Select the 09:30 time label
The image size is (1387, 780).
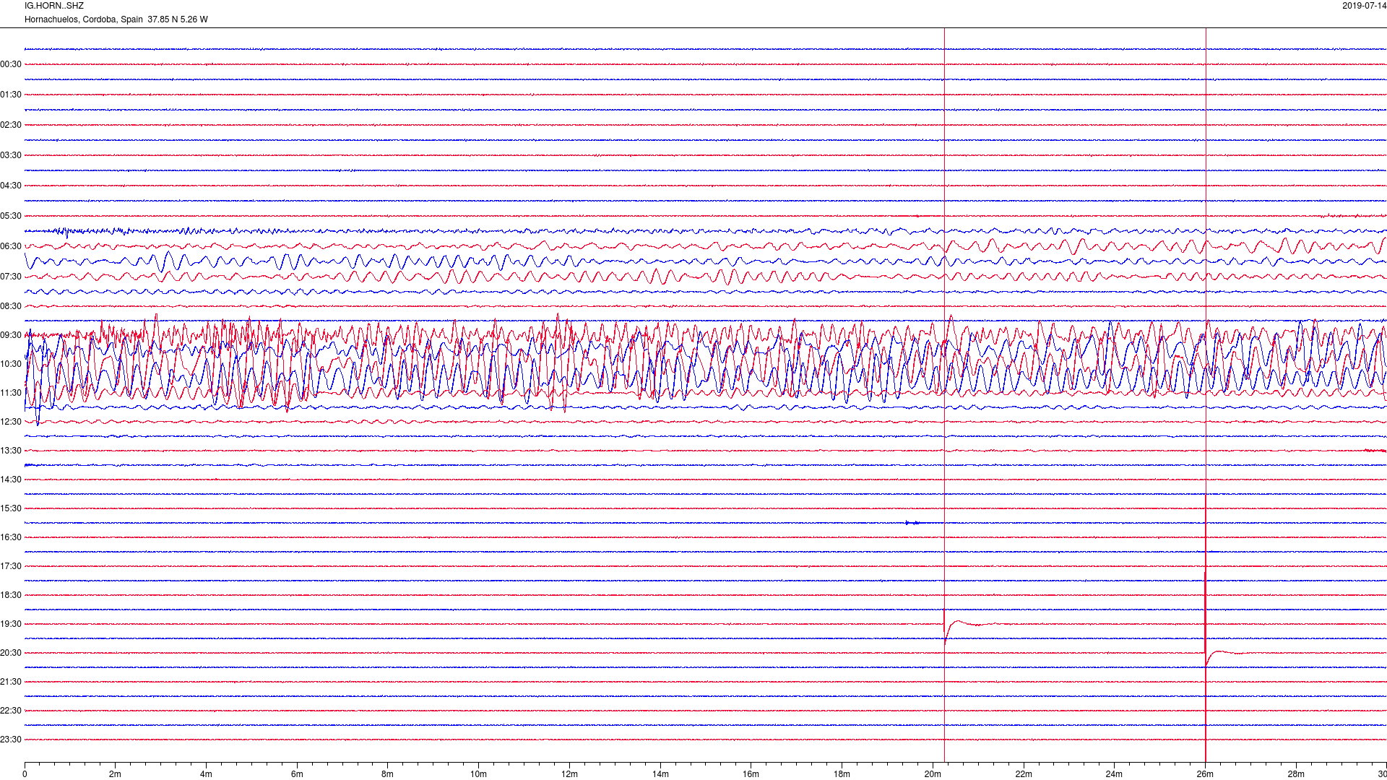click(11, 335)
